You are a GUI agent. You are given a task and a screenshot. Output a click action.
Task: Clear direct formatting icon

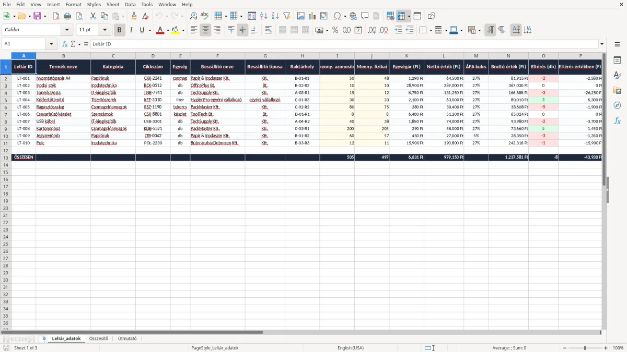[145, 16]
